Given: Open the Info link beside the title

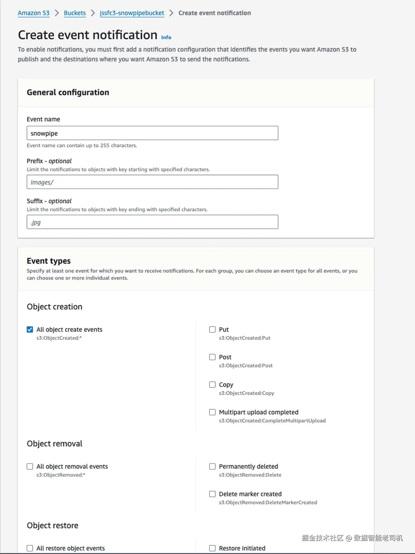Looking at the screenshot, I should click(166, 37).
